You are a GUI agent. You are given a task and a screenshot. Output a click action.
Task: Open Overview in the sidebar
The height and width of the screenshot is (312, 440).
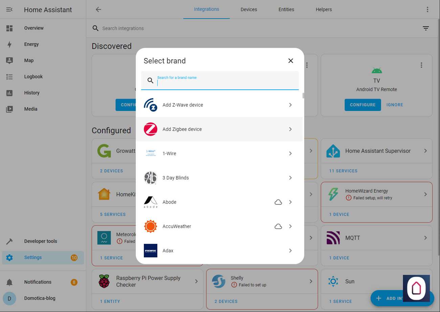[x=43, y=28]
